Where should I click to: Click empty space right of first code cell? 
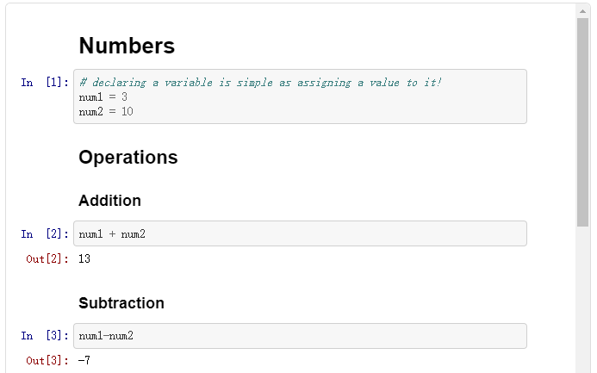[x=551, y=96]
